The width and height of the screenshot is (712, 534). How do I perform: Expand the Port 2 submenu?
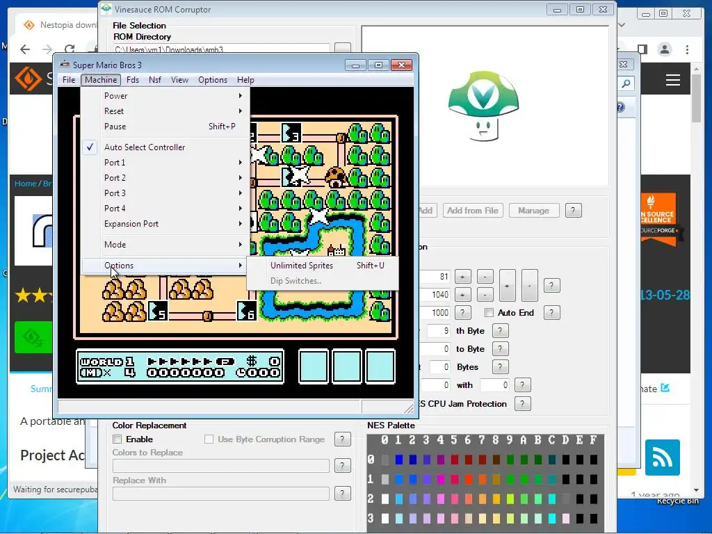point(165,178)
